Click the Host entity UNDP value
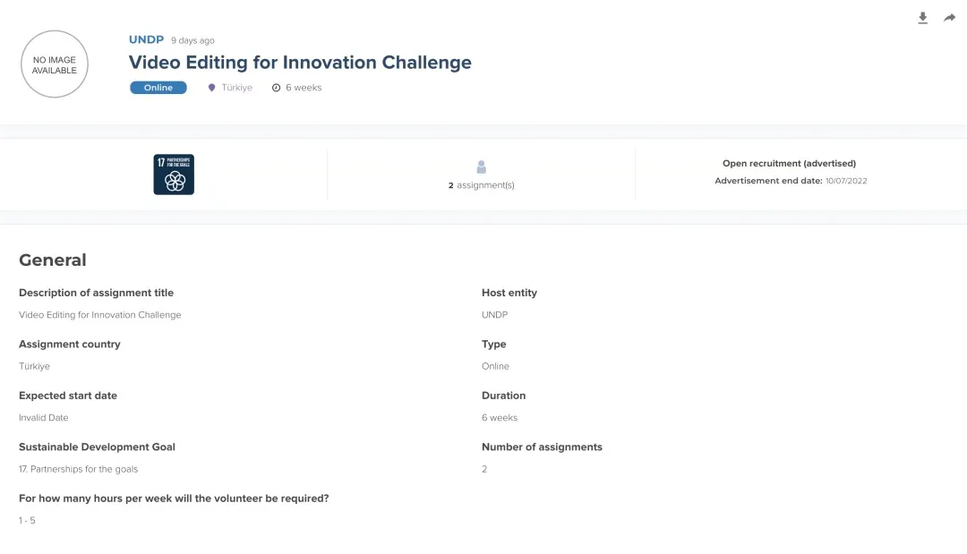 [494, 315]
